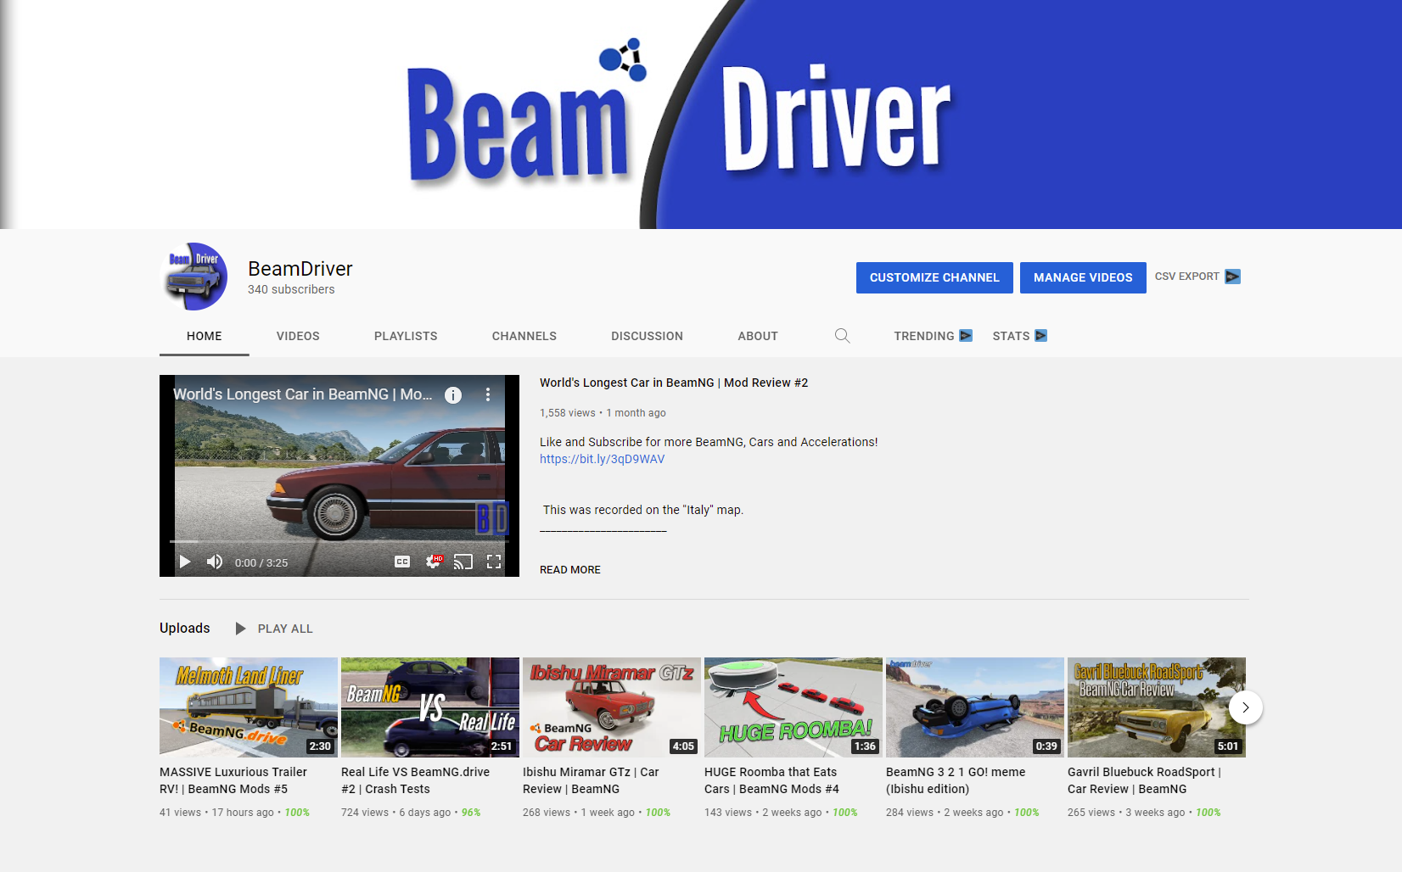The width and height of the screenshot is (1402, 872).
Task: Open title HUGE Roomba that Eats Cars
Action: [x=771, y=780]
